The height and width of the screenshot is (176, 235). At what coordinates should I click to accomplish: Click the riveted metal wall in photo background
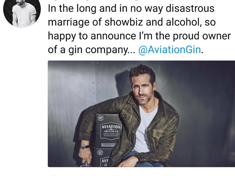73,88
